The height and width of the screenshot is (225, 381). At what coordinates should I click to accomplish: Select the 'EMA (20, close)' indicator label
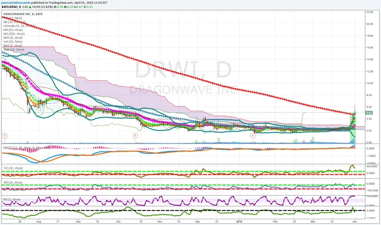[x=13, y=49]
